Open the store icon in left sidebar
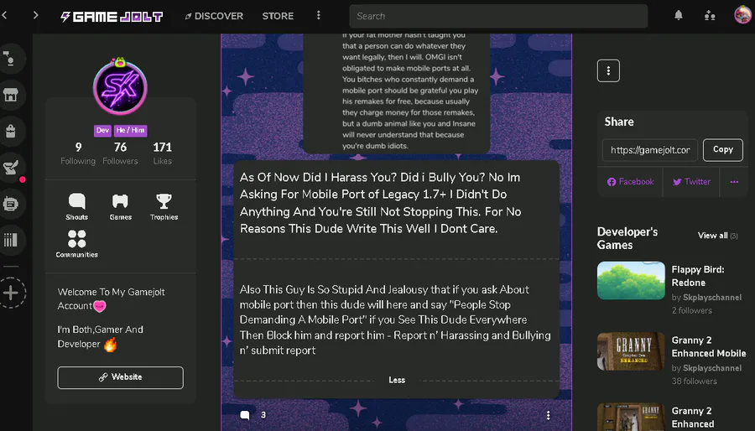 coord(11,95)
